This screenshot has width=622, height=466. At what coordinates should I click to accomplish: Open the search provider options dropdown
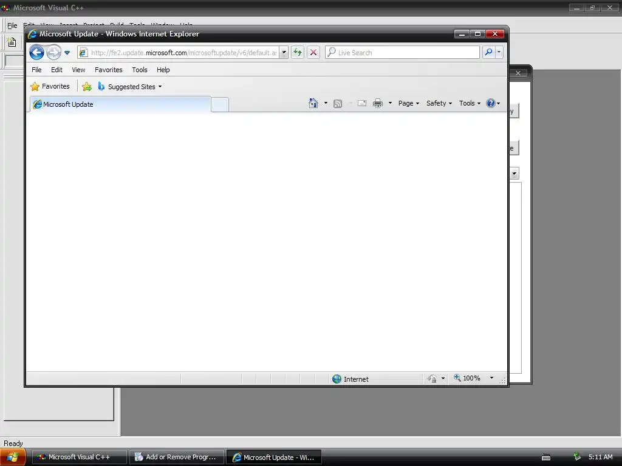499,52
